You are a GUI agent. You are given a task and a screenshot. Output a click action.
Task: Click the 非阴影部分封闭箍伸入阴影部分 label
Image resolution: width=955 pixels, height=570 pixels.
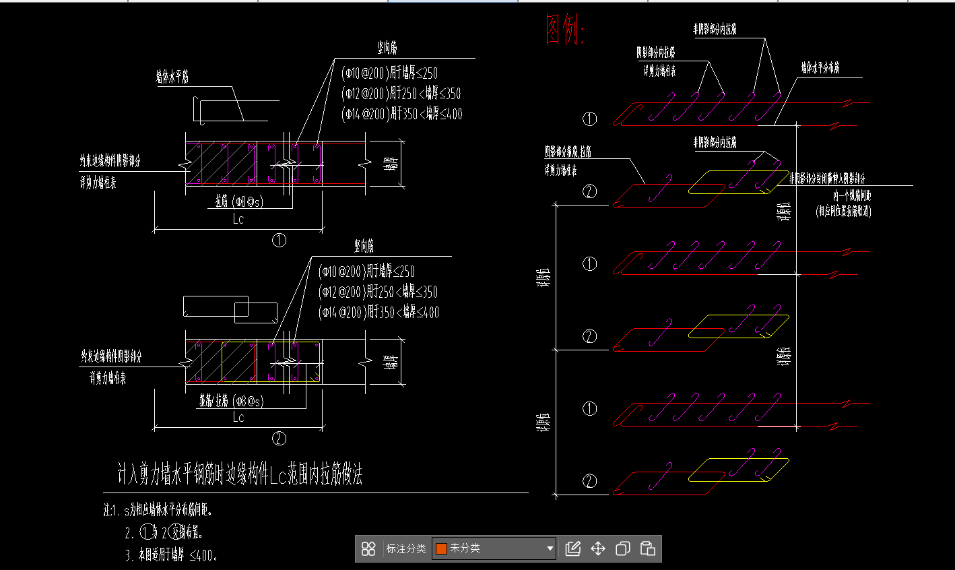coord(828,179)
